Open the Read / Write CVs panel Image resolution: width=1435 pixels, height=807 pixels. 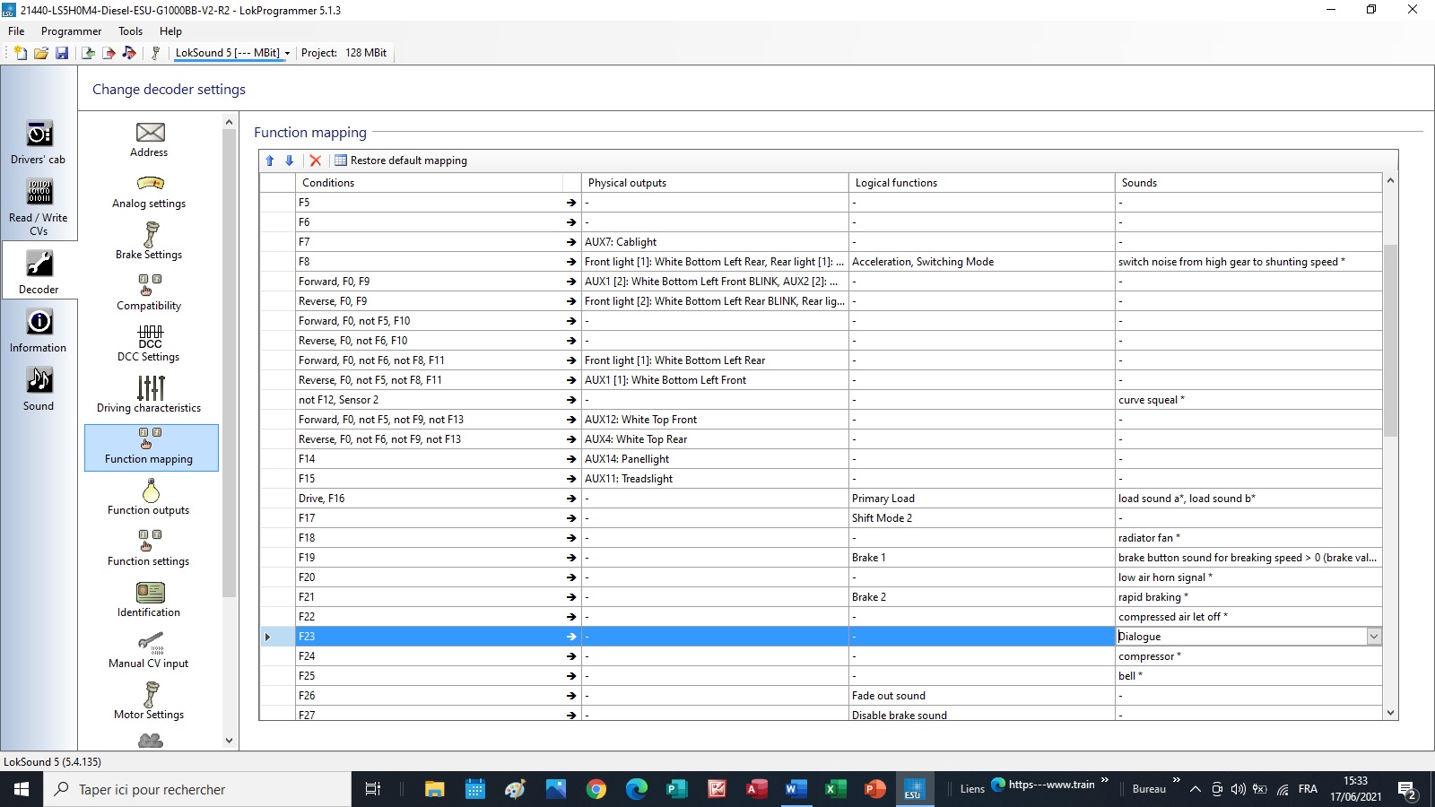point(39,207)
